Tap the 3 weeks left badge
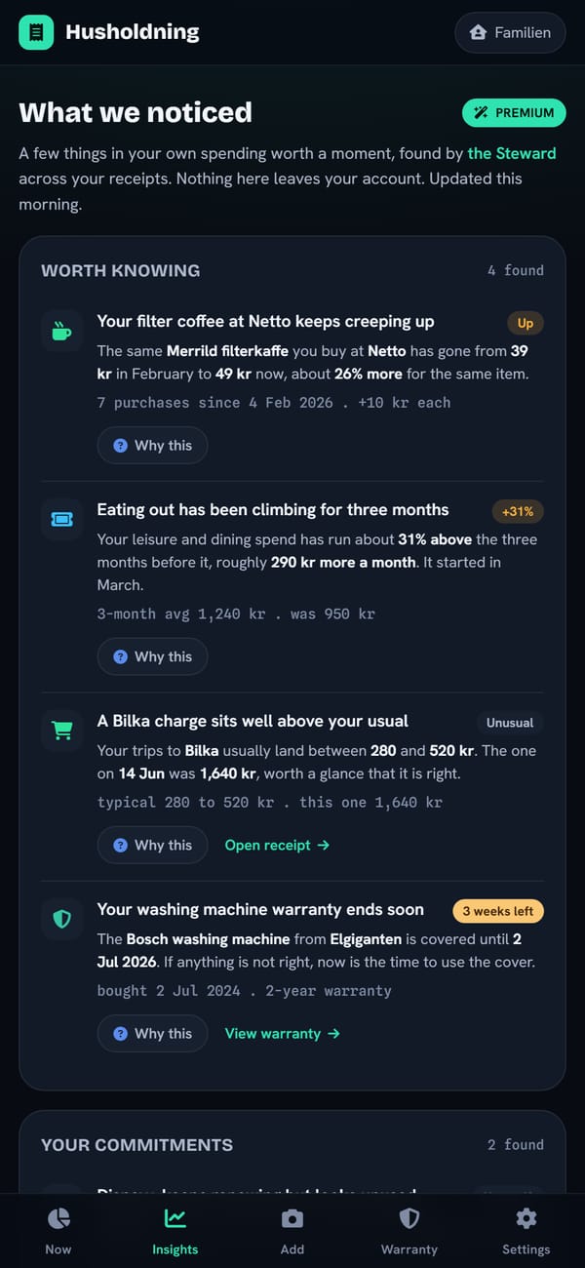Viewport: 585px width, 1268px height. [x=498, y=911]
